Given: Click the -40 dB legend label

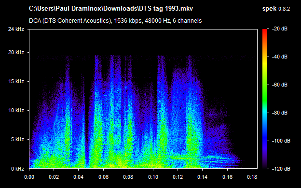Looking at the screenshot, I should pos(280,57).
